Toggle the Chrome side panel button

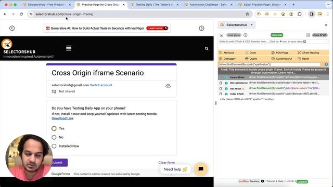pyautogui.click(x=312, y=14)
